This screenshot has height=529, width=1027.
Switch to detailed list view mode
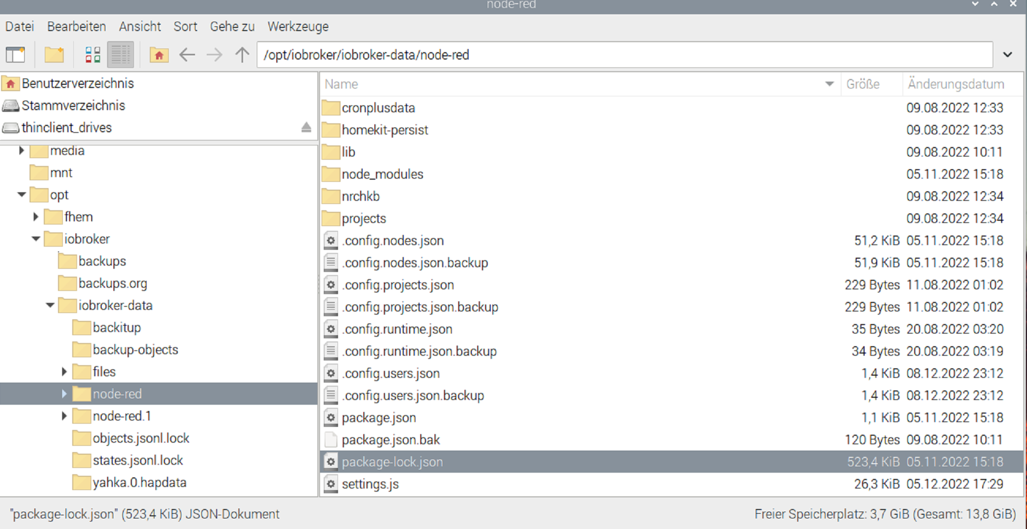120,55
